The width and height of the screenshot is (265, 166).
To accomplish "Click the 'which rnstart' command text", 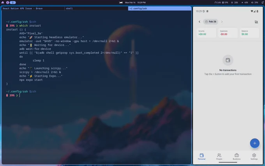I will pos(30,25).
